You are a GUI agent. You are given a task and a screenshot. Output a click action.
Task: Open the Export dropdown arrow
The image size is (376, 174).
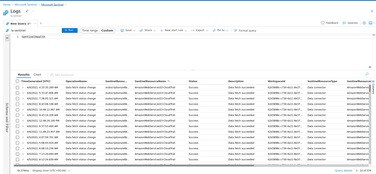[x=207, y=31]
